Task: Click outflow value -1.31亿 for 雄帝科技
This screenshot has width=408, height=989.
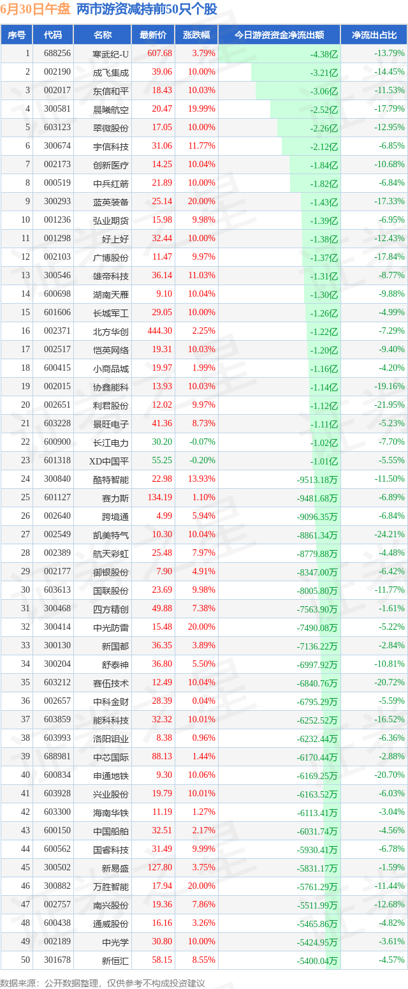Action: tap(324, 276)
